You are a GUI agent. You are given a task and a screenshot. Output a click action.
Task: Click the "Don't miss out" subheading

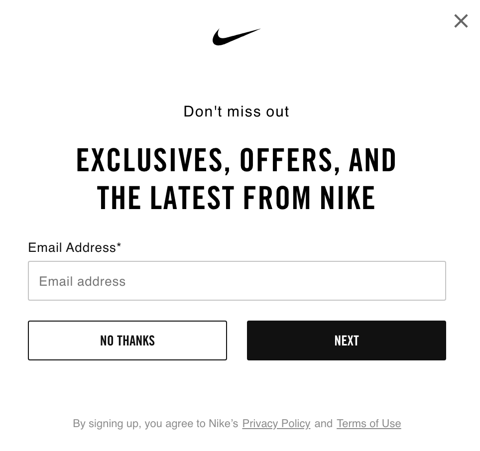[237, 112]
